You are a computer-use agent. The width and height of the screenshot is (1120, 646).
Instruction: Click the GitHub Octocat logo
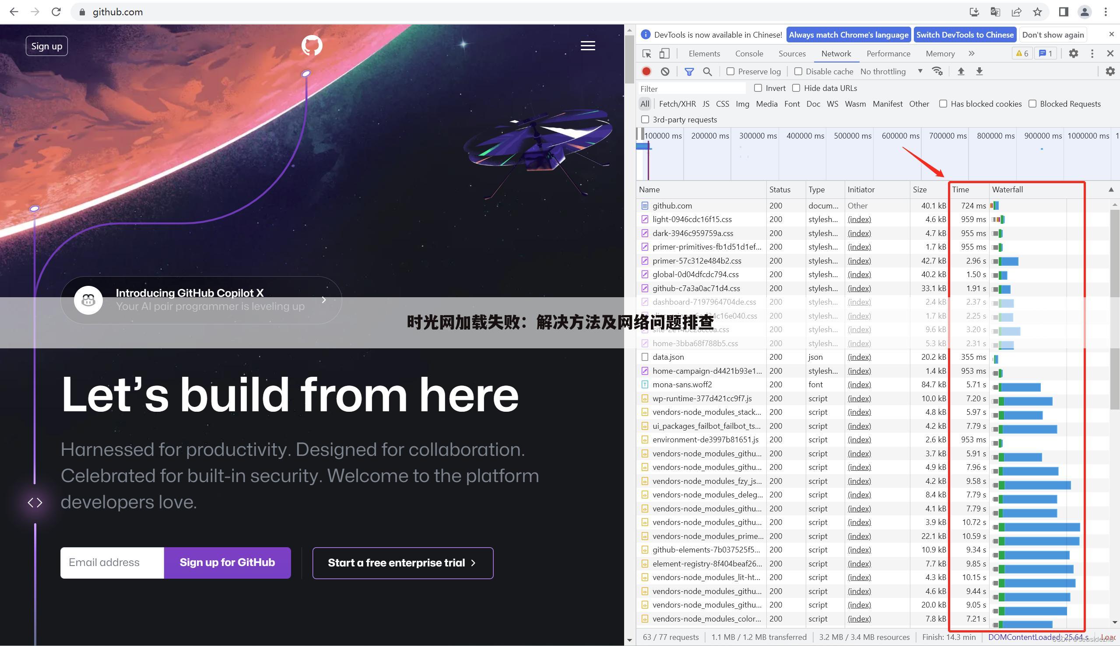coord(312,45)
